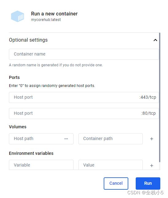Focus Host port field for 80/tcp

[84, 113]
